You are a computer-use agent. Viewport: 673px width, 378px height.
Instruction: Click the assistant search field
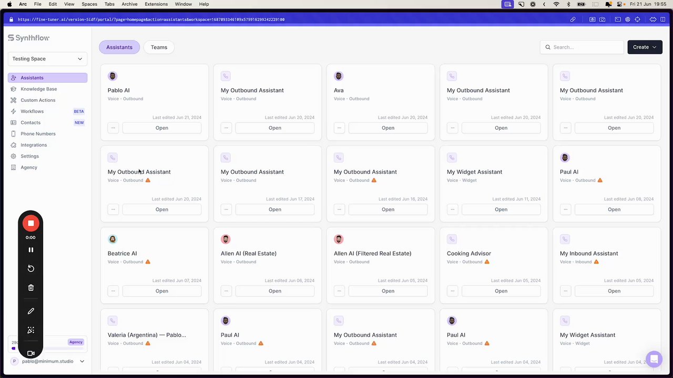(582, 47)
